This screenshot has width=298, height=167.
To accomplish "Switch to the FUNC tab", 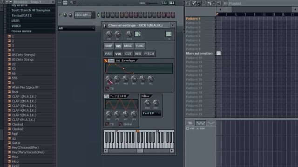I will click(140, 46).
